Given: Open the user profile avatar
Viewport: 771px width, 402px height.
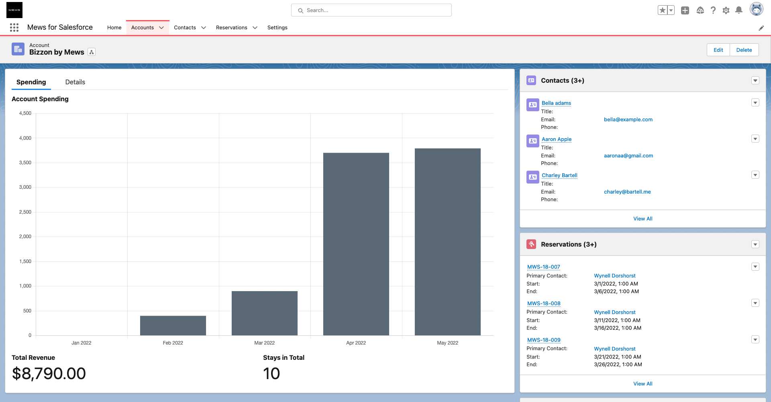Looking at the screenshot, I should tap(757, 9).
